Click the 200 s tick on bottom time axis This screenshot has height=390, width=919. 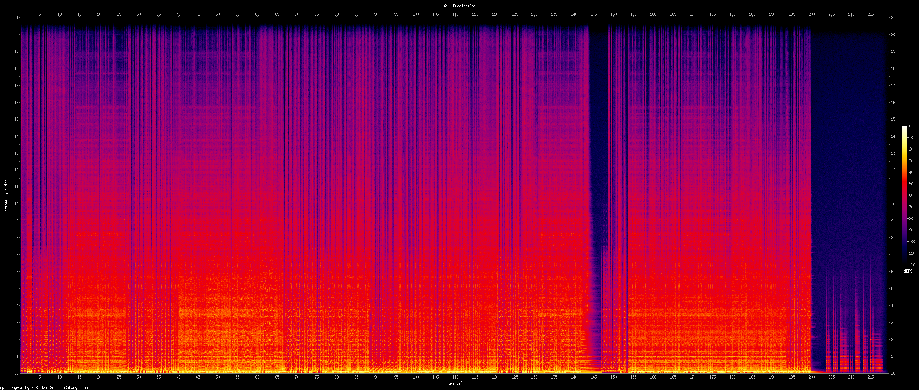(x=812, y=377)
